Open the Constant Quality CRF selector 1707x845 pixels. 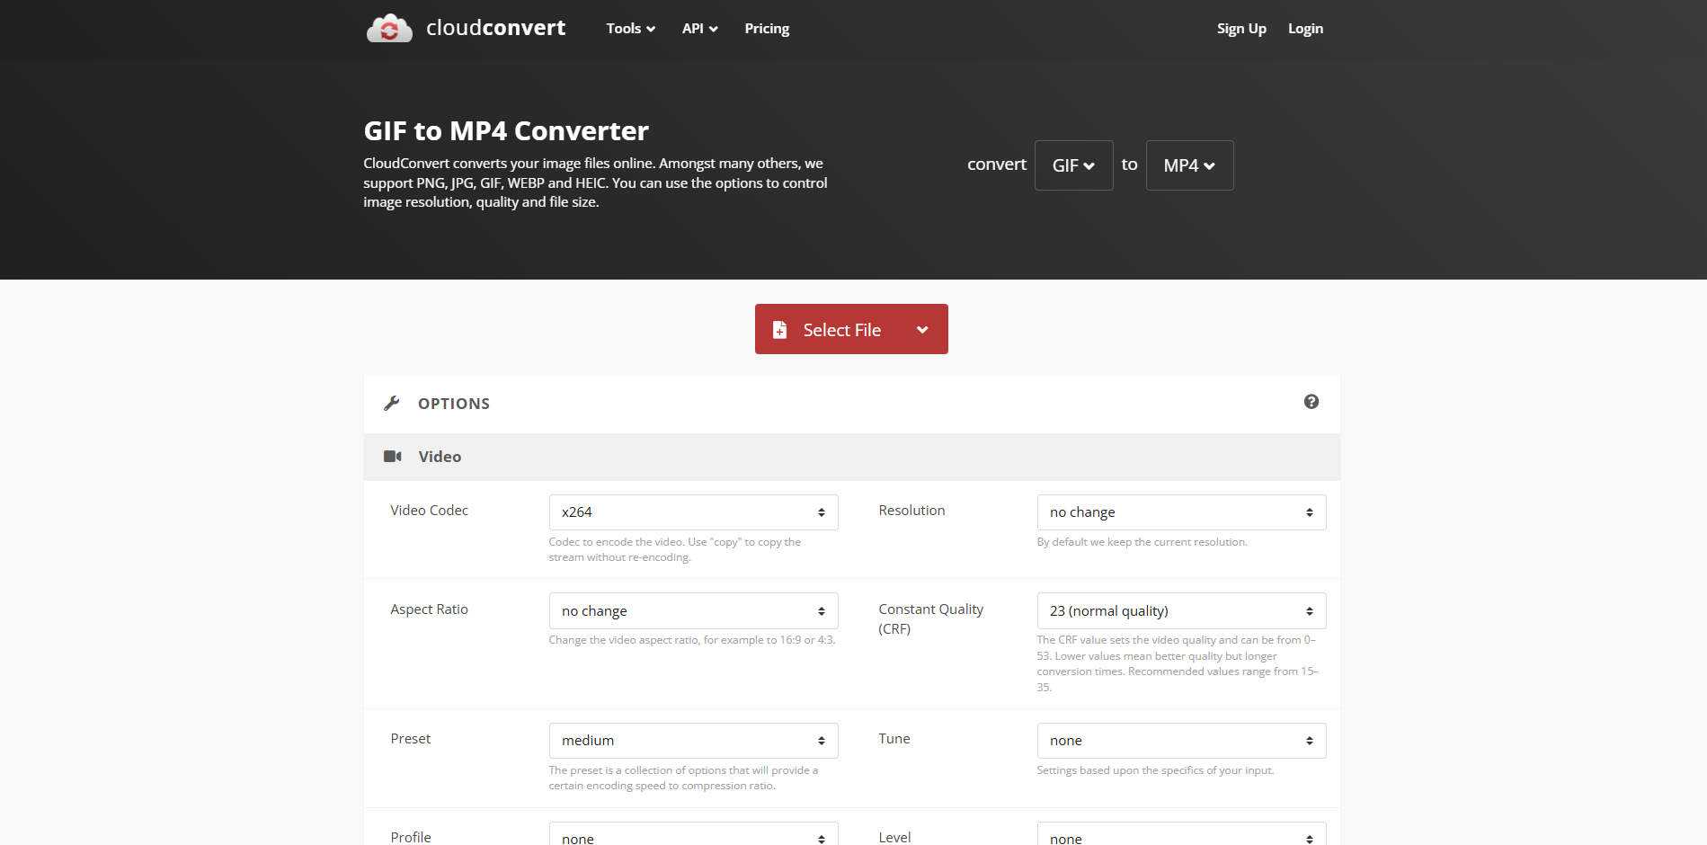1180,610
